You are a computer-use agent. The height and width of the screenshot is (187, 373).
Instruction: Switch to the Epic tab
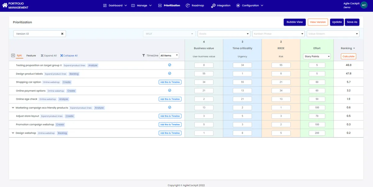(x=20, y=56)
